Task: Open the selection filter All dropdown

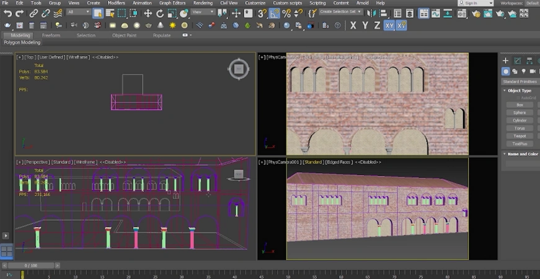Action: coord(79,12)
